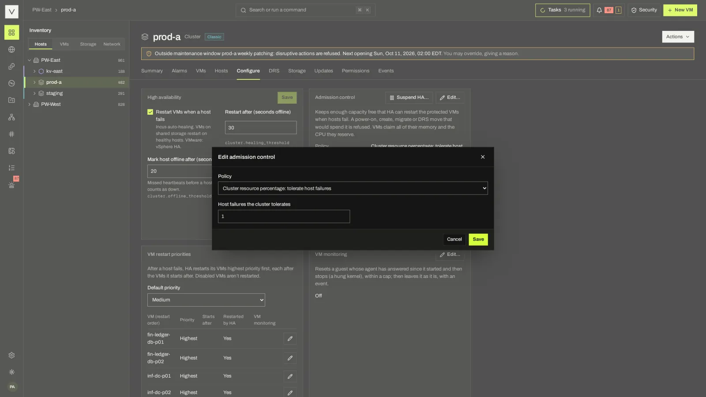Expand the PW-West tree node
Screen dimensions: 706x397
click(30, 105)
